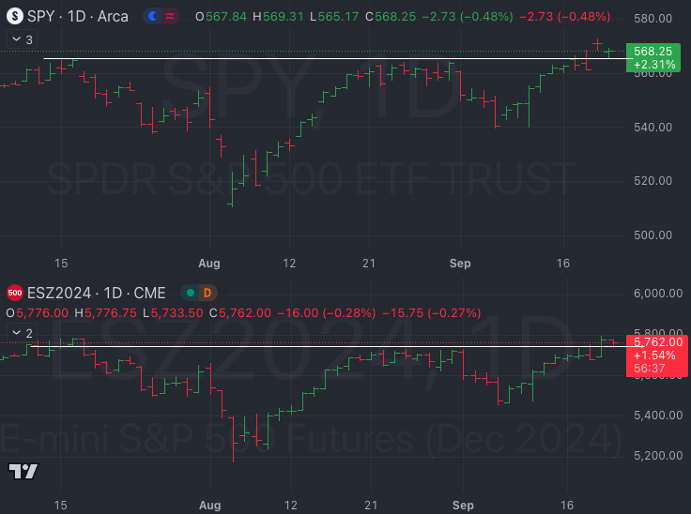Click the TradingView logo at bottom left
This screenshot has height=514, width=691.
coord(23,471)
